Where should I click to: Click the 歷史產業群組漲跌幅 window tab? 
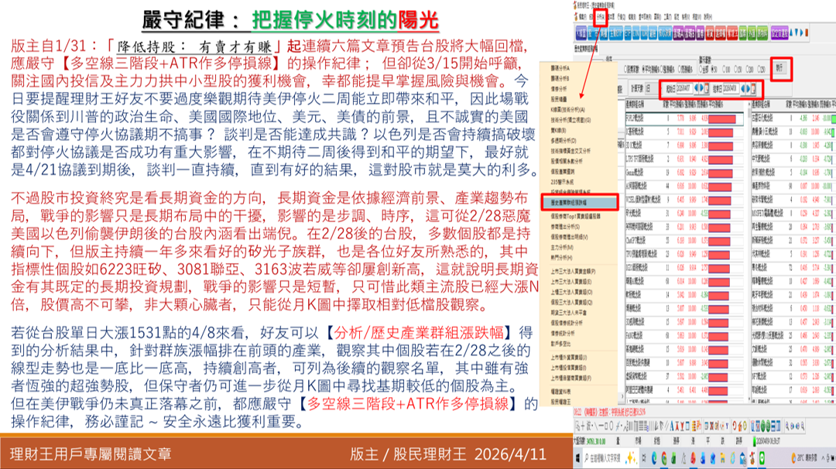pos(585,49)
